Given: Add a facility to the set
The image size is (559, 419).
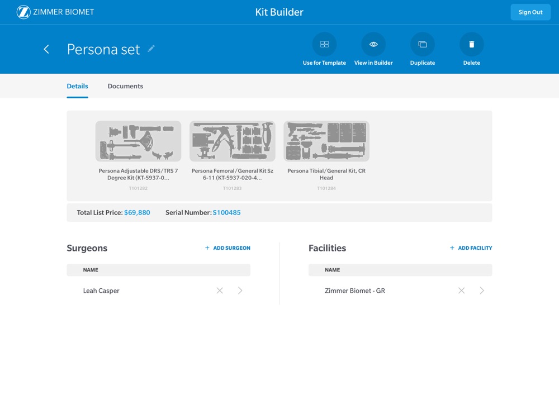Looking at the screenshot, I should click(x=471, y=248).
